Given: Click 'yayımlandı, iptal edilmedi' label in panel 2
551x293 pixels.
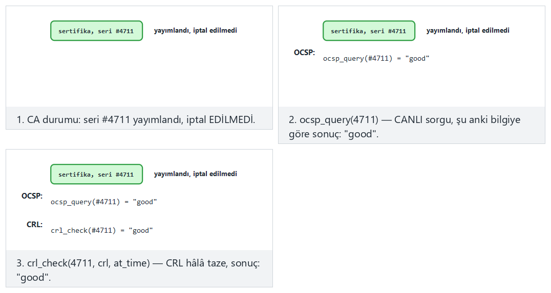Looking at the screenshot, I should (468, 31).
